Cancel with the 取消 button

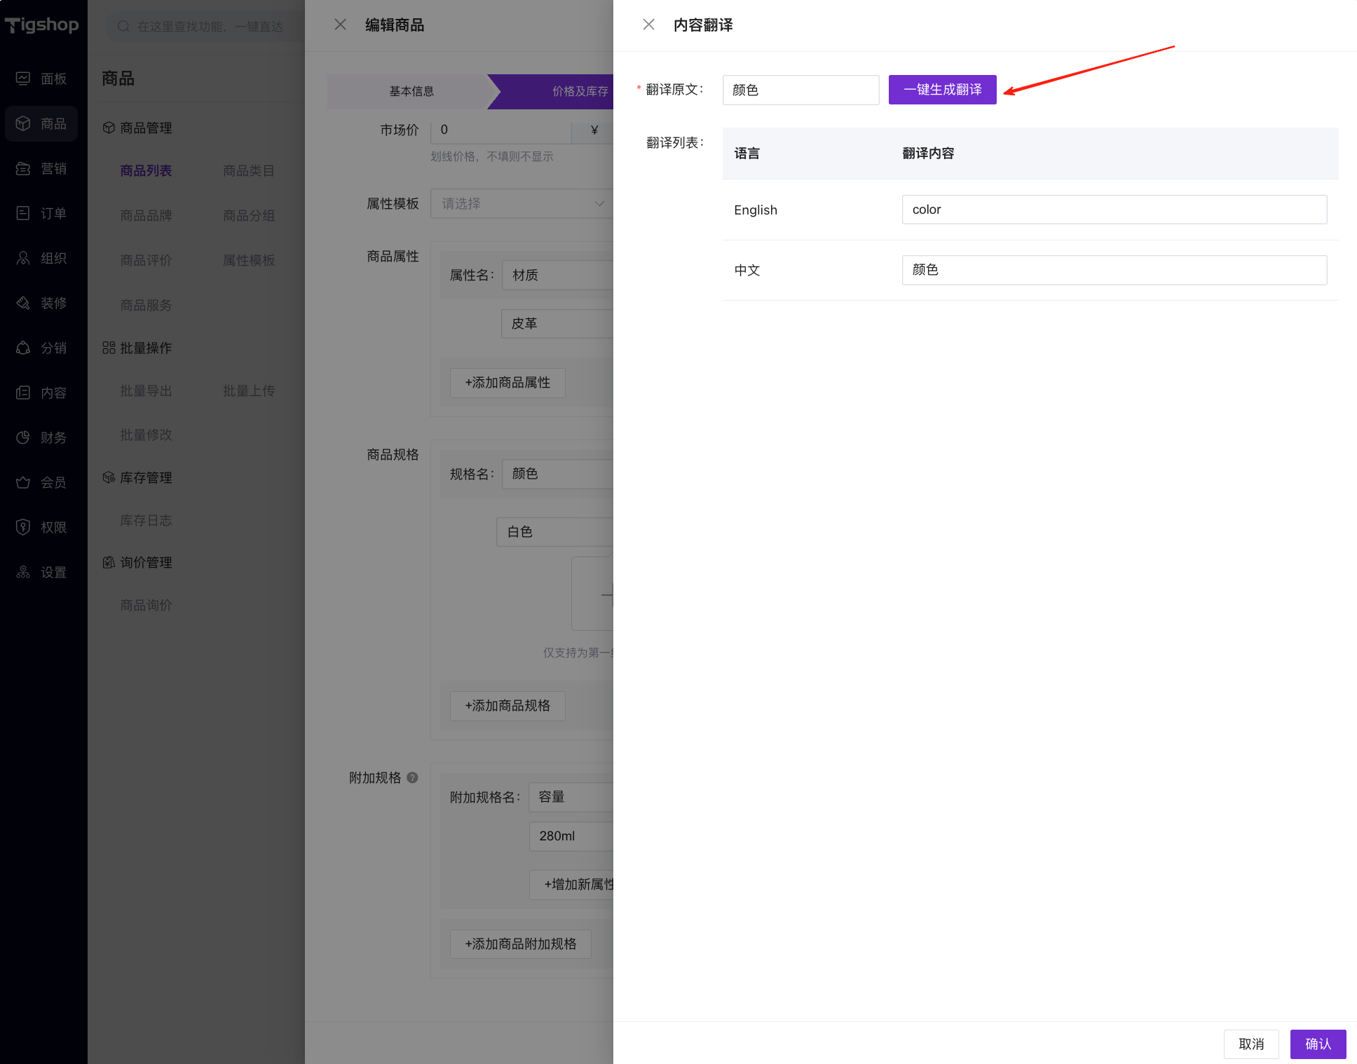coord(1250,1044)
